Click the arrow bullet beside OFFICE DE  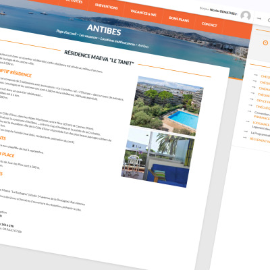[252, 99]
